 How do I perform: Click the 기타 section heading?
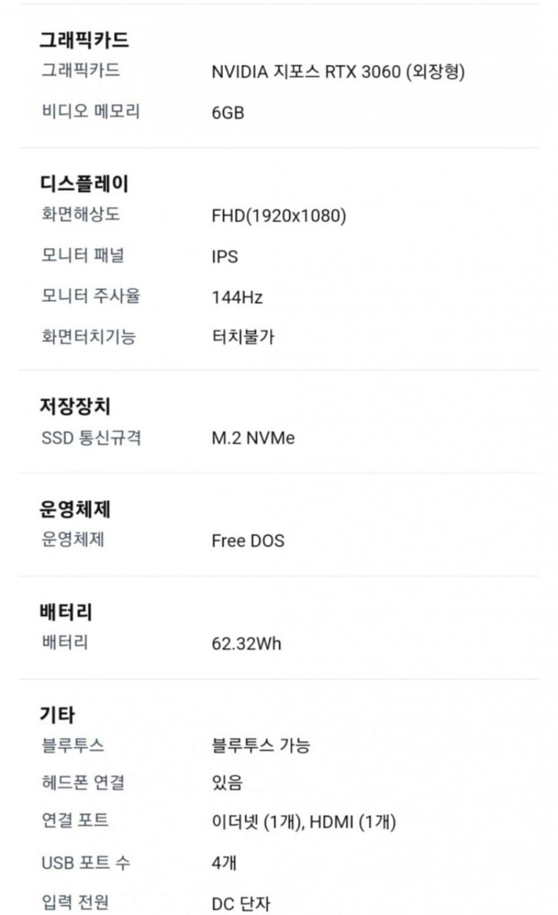57,715
